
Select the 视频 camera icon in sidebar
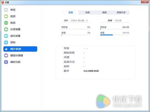coord(6,16)
